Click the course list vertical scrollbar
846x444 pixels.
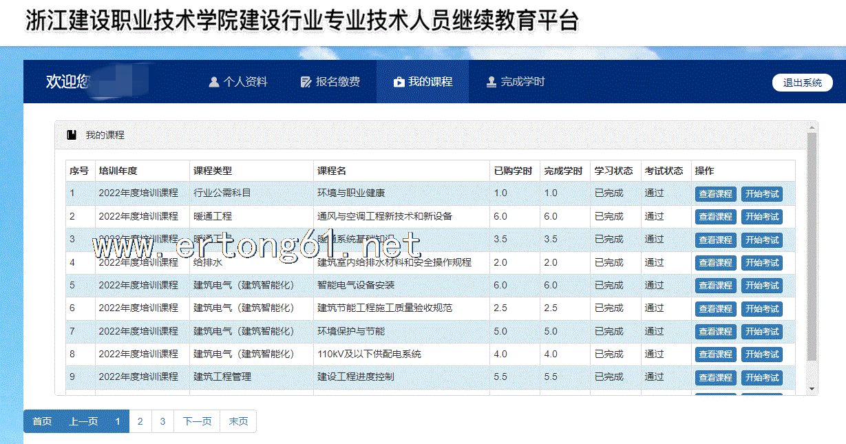[812, 248]
